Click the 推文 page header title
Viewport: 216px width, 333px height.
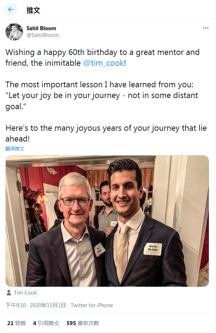[33, 10]
